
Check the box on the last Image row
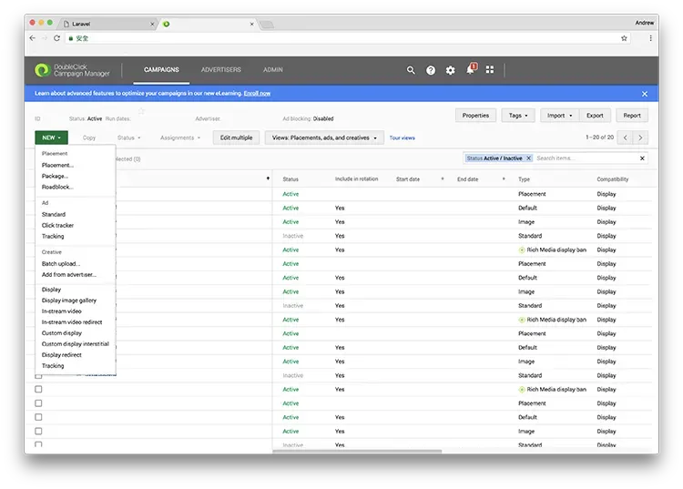click(x=38, y=432)
